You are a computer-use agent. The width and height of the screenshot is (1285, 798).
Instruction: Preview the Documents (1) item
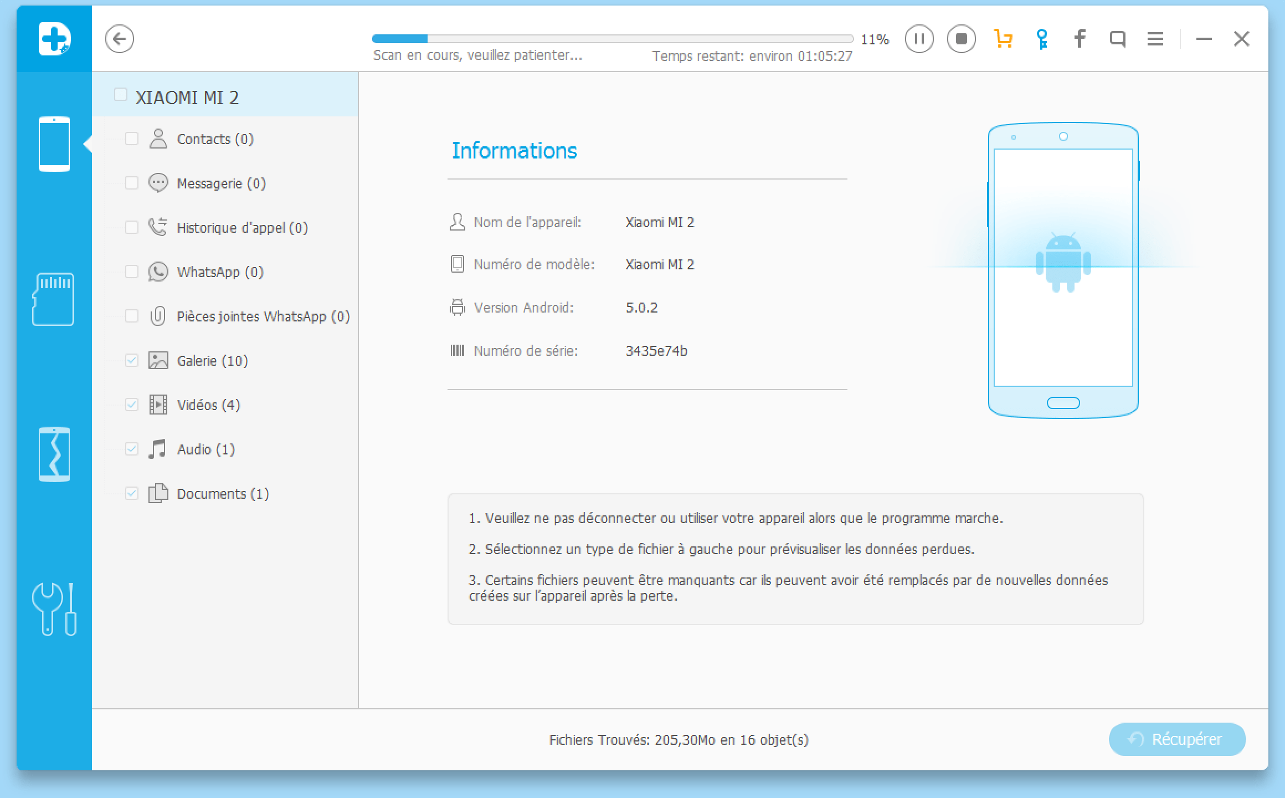tap(223, 494)
